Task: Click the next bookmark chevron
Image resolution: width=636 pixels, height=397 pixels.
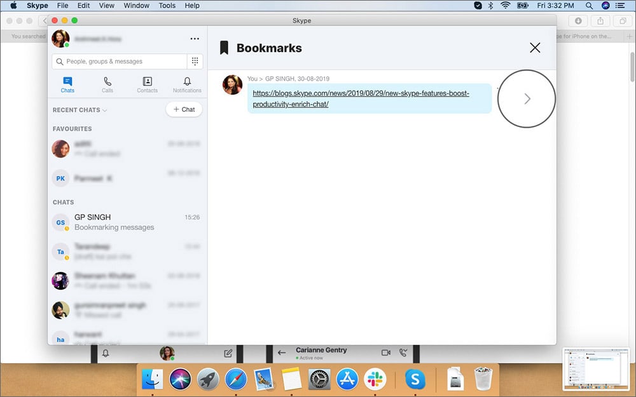Action: 527,98
